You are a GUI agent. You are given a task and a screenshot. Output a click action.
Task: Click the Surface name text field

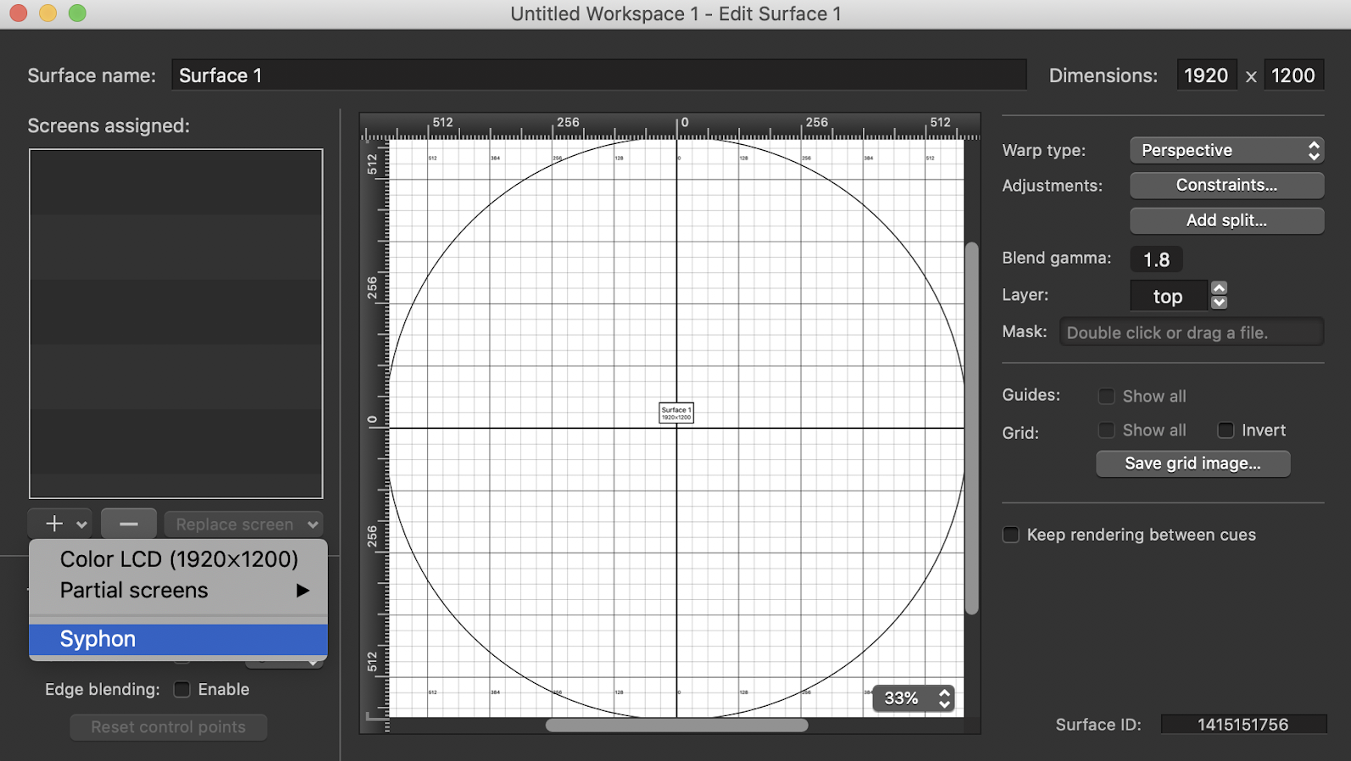(x=598, y=75)
